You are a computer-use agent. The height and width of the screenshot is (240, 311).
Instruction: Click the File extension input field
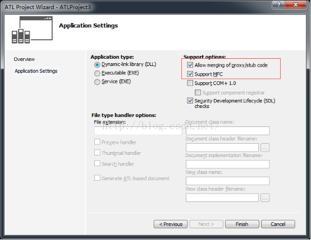138,131
